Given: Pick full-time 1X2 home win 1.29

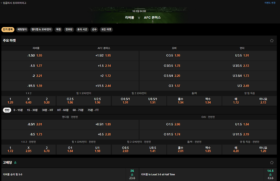Looking at the screenshot, I should (10, 101).
